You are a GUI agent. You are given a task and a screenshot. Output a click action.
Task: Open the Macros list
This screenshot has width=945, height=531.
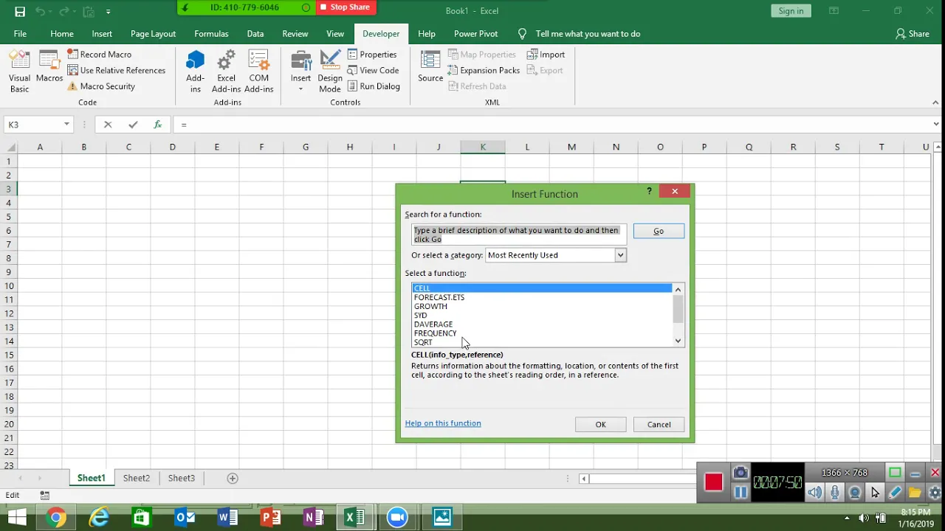pyautogui.click(x=49, y=66)
